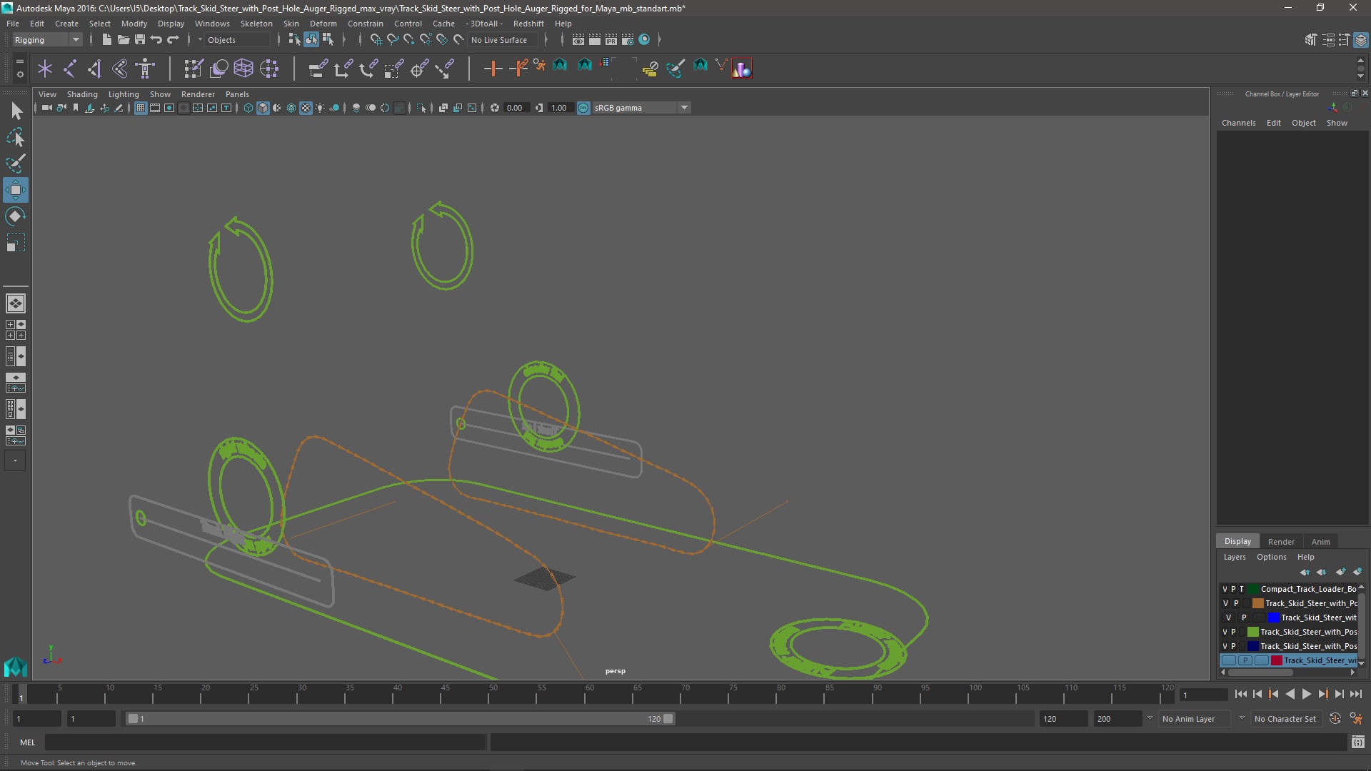Open the Skeleton menu
This screenshot has width=1371, height=771.
coord(256,24)
